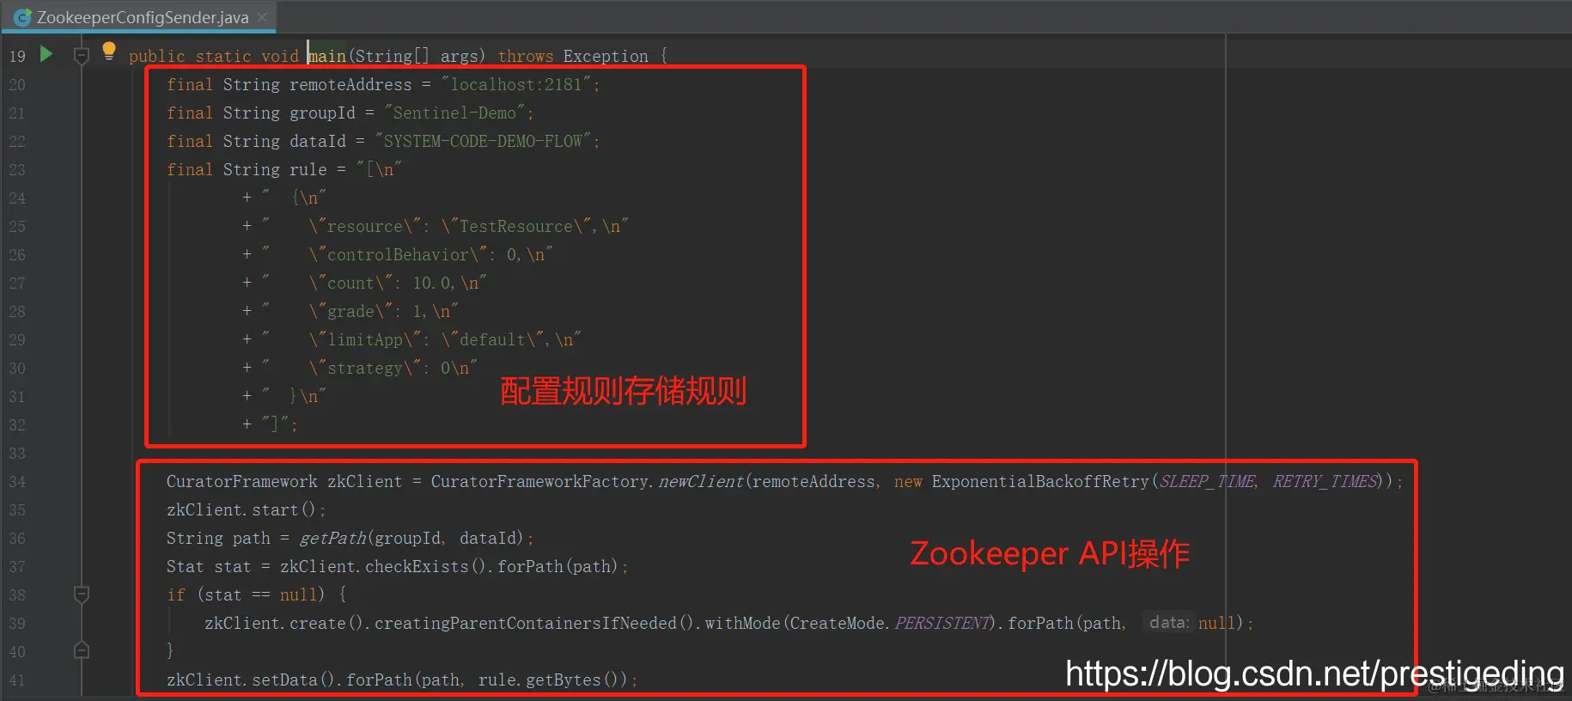Viewport: 1572px width, 701px height.
Task: Click PERSISTENT enum constant
Action: 942,623
